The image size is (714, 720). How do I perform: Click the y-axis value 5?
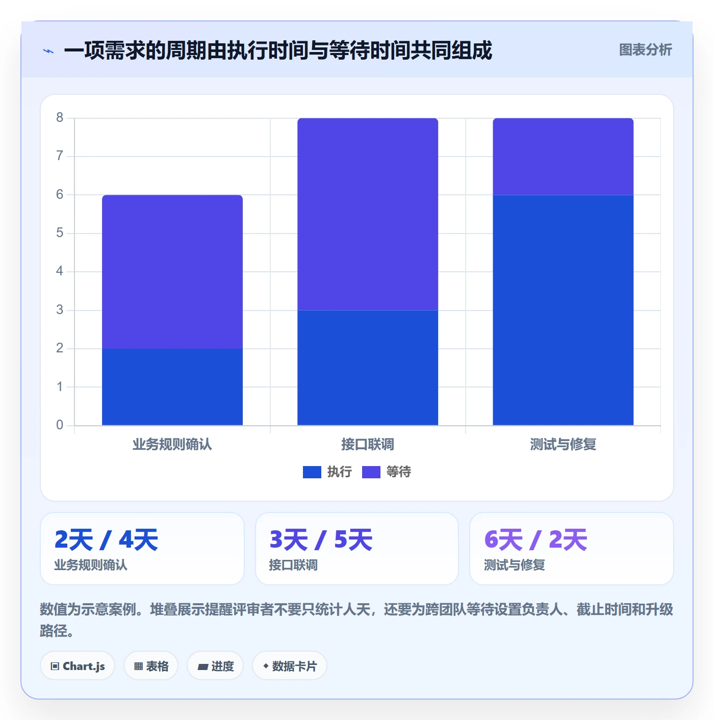pyautogui.click(x=60, y=233)
